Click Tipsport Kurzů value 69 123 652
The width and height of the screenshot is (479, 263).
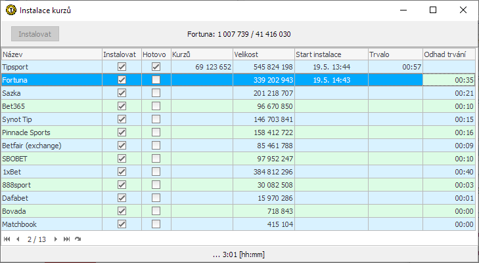[x=214, y=67]
